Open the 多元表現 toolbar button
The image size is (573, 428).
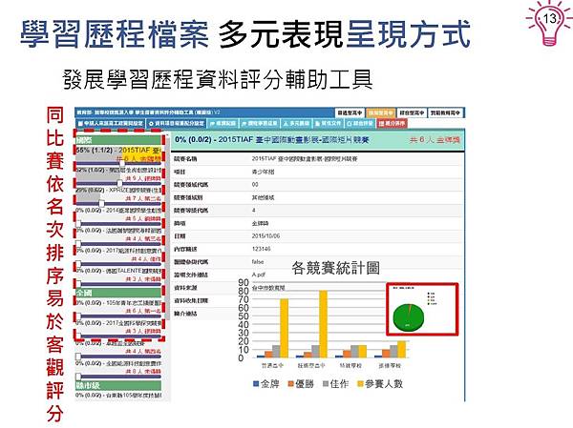tap(296, 123)
